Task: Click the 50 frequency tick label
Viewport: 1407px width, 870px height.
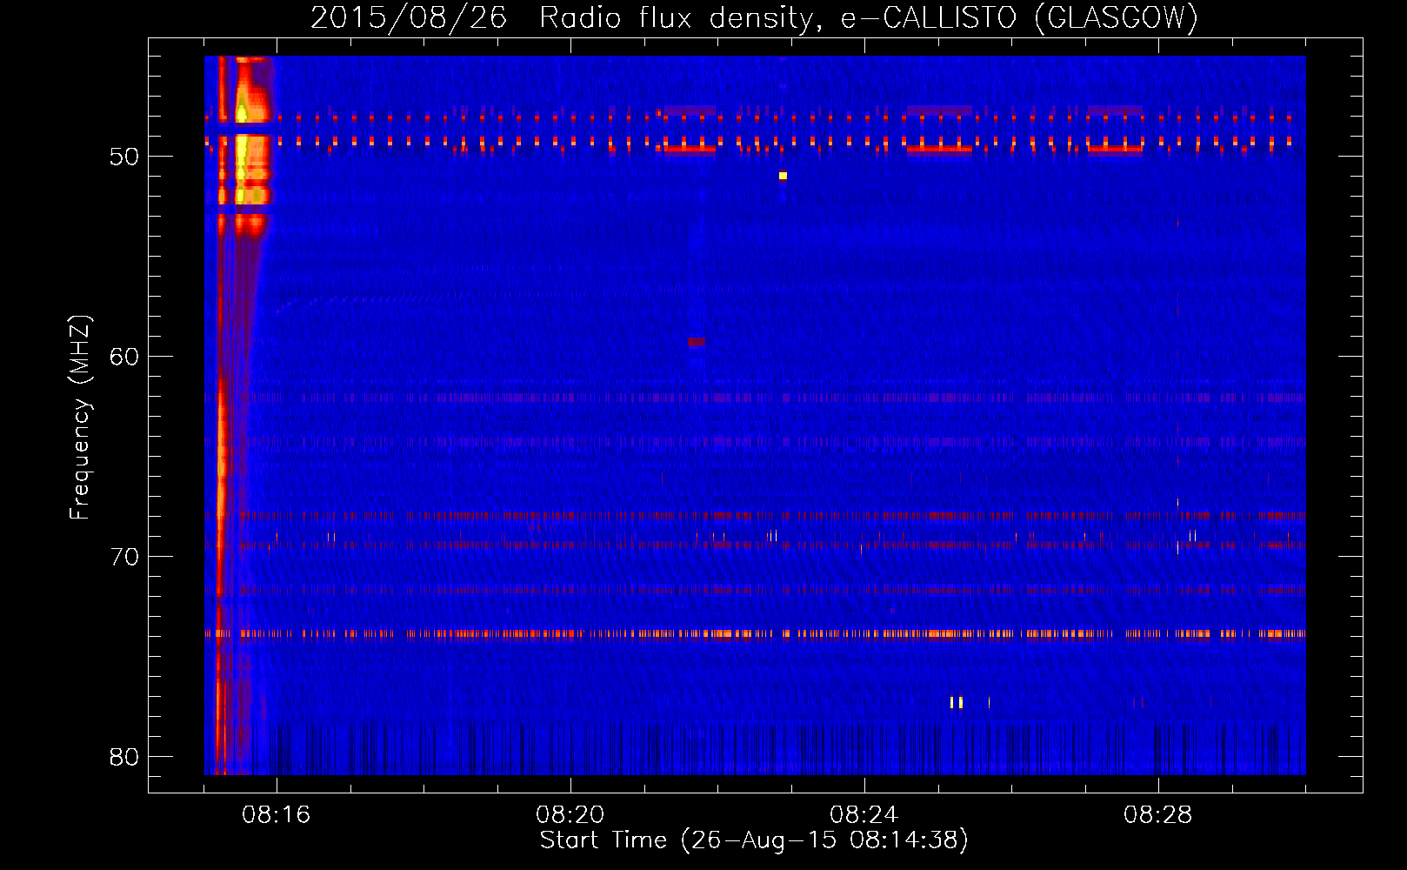Action: pyautogui.click(x=124, y=157)
